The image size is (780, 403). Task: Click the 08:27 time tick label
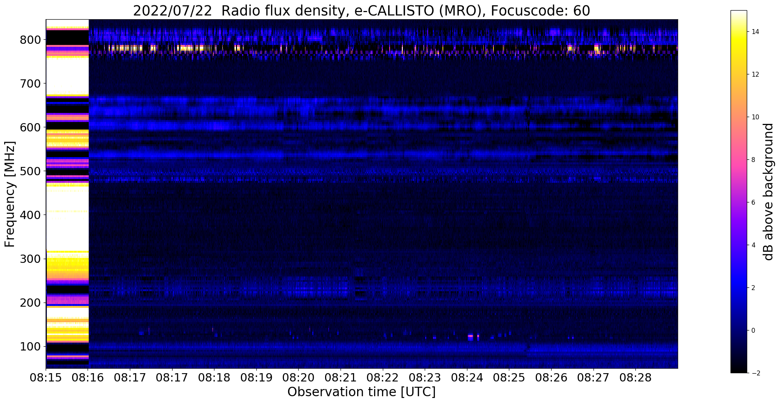point(593,378)
